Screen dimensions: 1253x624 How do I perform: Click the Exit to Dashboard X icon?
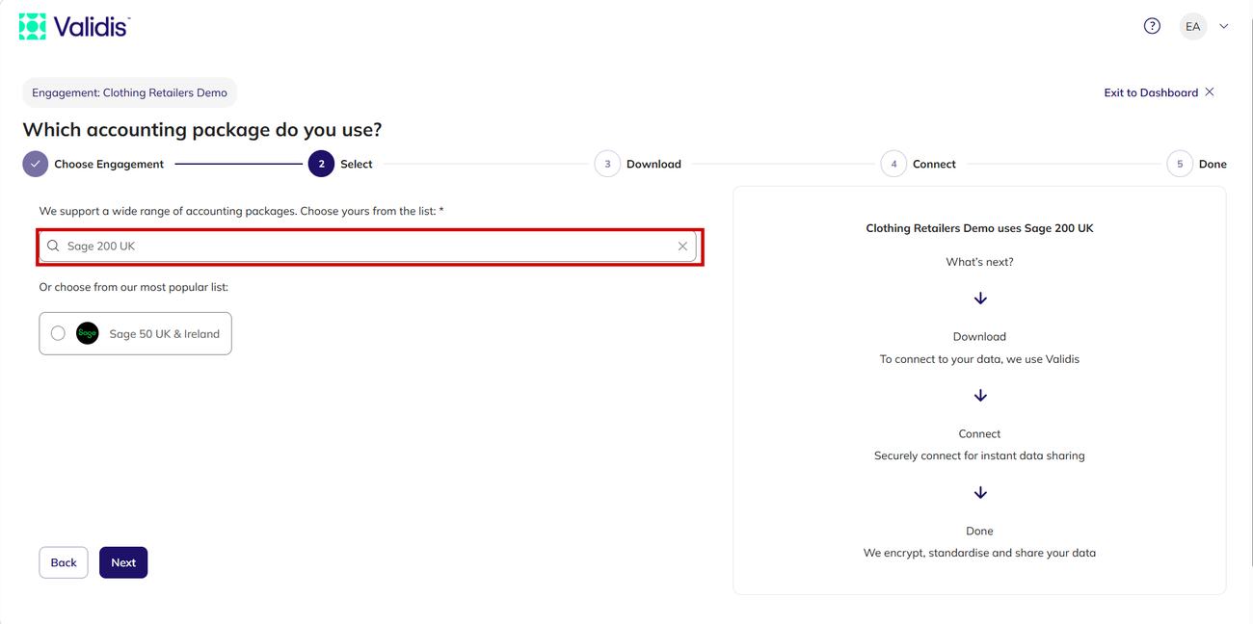[1210, 92]
